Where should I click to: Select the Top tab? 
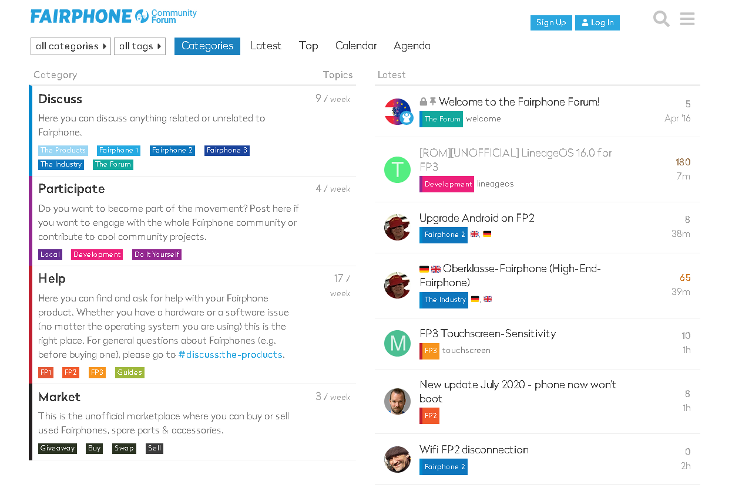308,46
